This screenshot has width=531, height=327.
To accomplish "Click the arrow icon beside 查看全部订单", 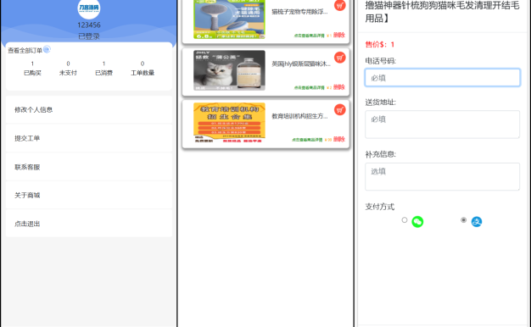I will pos(47,49).
